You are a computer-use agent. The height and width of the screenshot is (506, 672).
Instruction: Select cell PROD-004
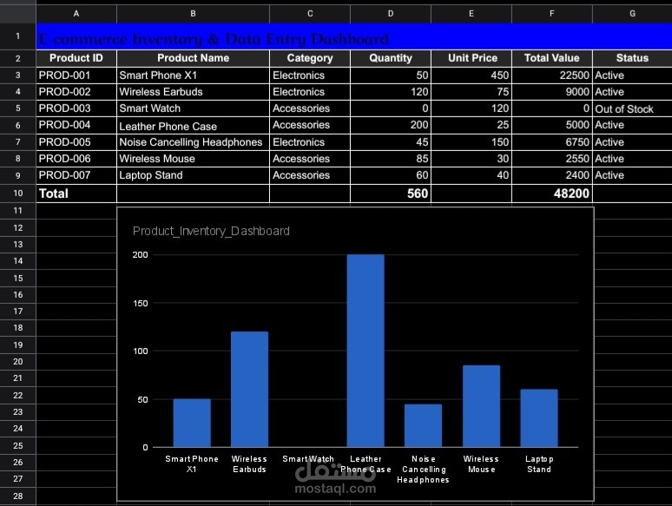pyautogui.click(x=76, y=125)
